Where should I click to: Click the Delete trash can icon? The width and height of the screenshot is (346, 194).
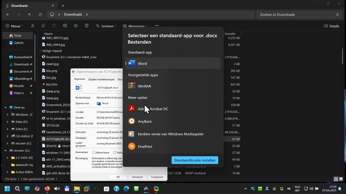point(86,26)
